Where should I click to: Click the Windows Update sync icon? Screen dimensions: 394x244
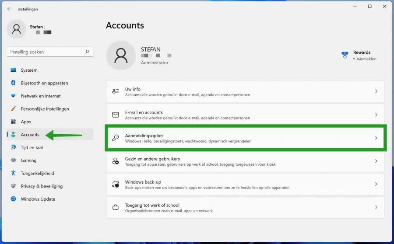(x=13, y=199)
